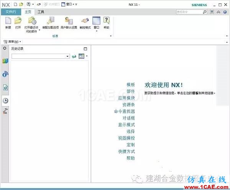
Task: Open resource bar settings gear icon
Action: pyautogui.click(x=5, y=48)
